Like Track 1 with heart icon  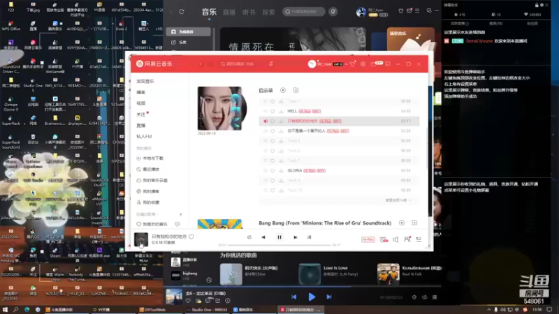[x=273, y=101]
